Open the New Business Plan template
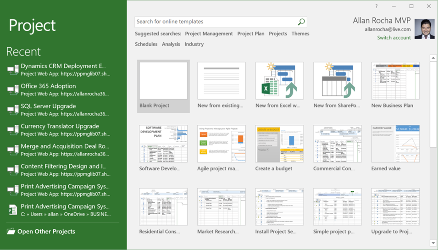This screenshot has height=250, width=438. click(x=395, y=86)
